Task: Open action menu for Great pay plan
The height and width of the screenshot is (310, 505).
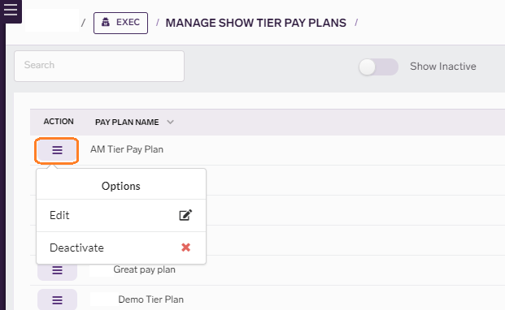Action: point(57,270)
